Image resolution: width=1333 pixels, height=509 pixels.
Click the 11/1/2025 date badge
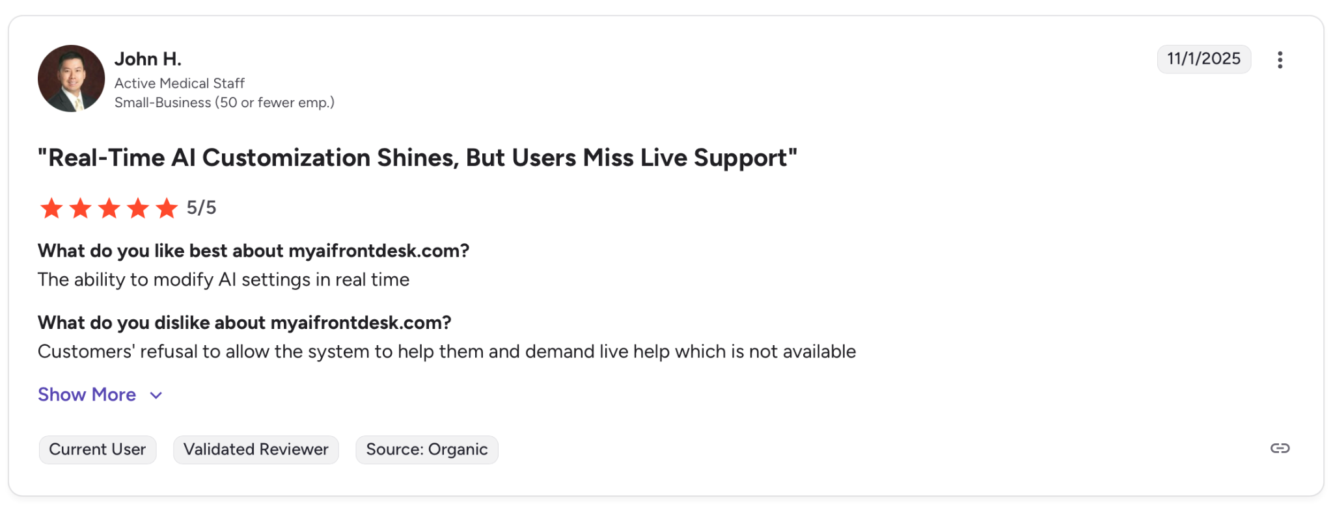(1203, 59)
